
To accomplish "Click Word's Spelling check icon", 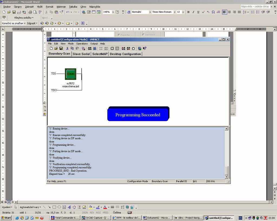I will tap(40, 12).
